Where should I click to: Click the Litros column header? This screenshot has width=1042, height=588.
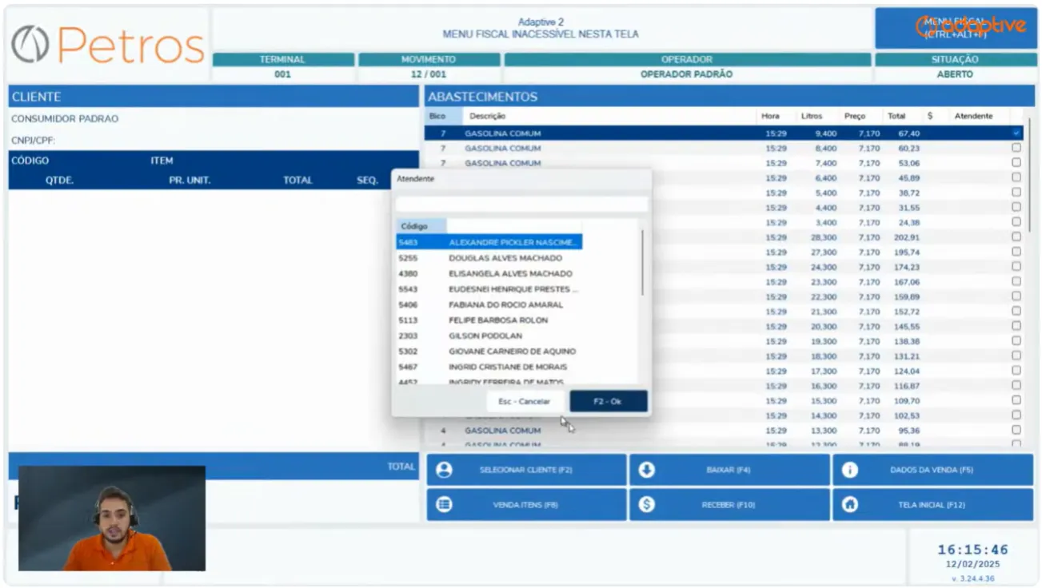click(817, 116)
